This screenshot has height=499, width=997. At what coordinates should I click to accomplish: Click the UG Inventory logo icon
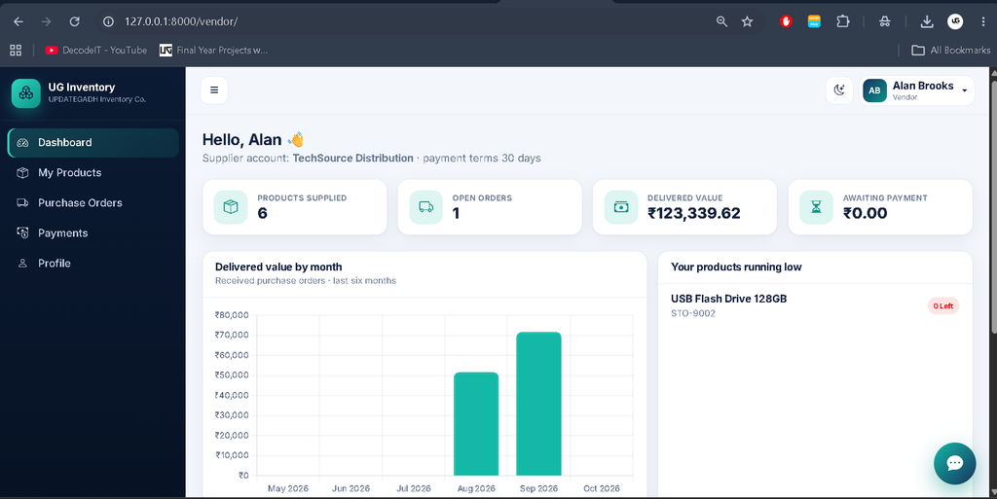26,93
